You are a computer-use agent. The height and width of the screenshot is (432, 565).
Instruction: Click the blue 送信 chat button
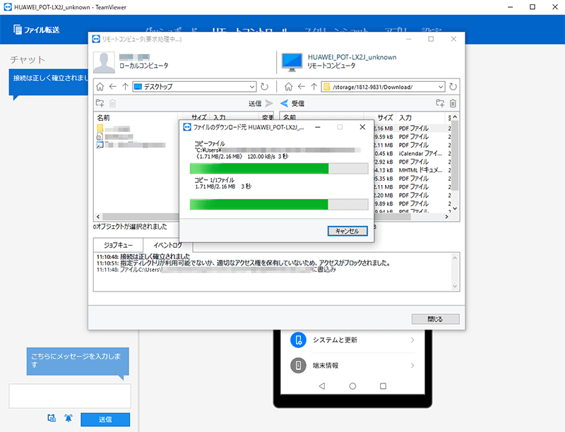[x=105, y=419]
